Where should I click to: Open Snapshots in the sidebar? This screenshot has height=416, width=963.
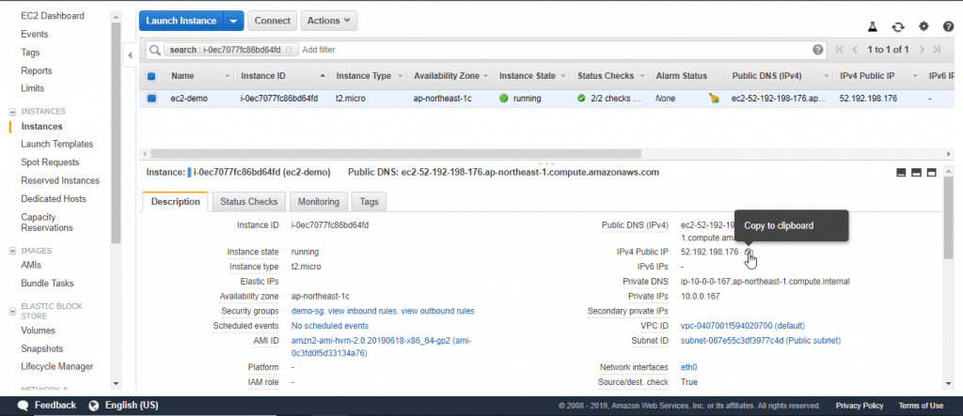point(41,348)
